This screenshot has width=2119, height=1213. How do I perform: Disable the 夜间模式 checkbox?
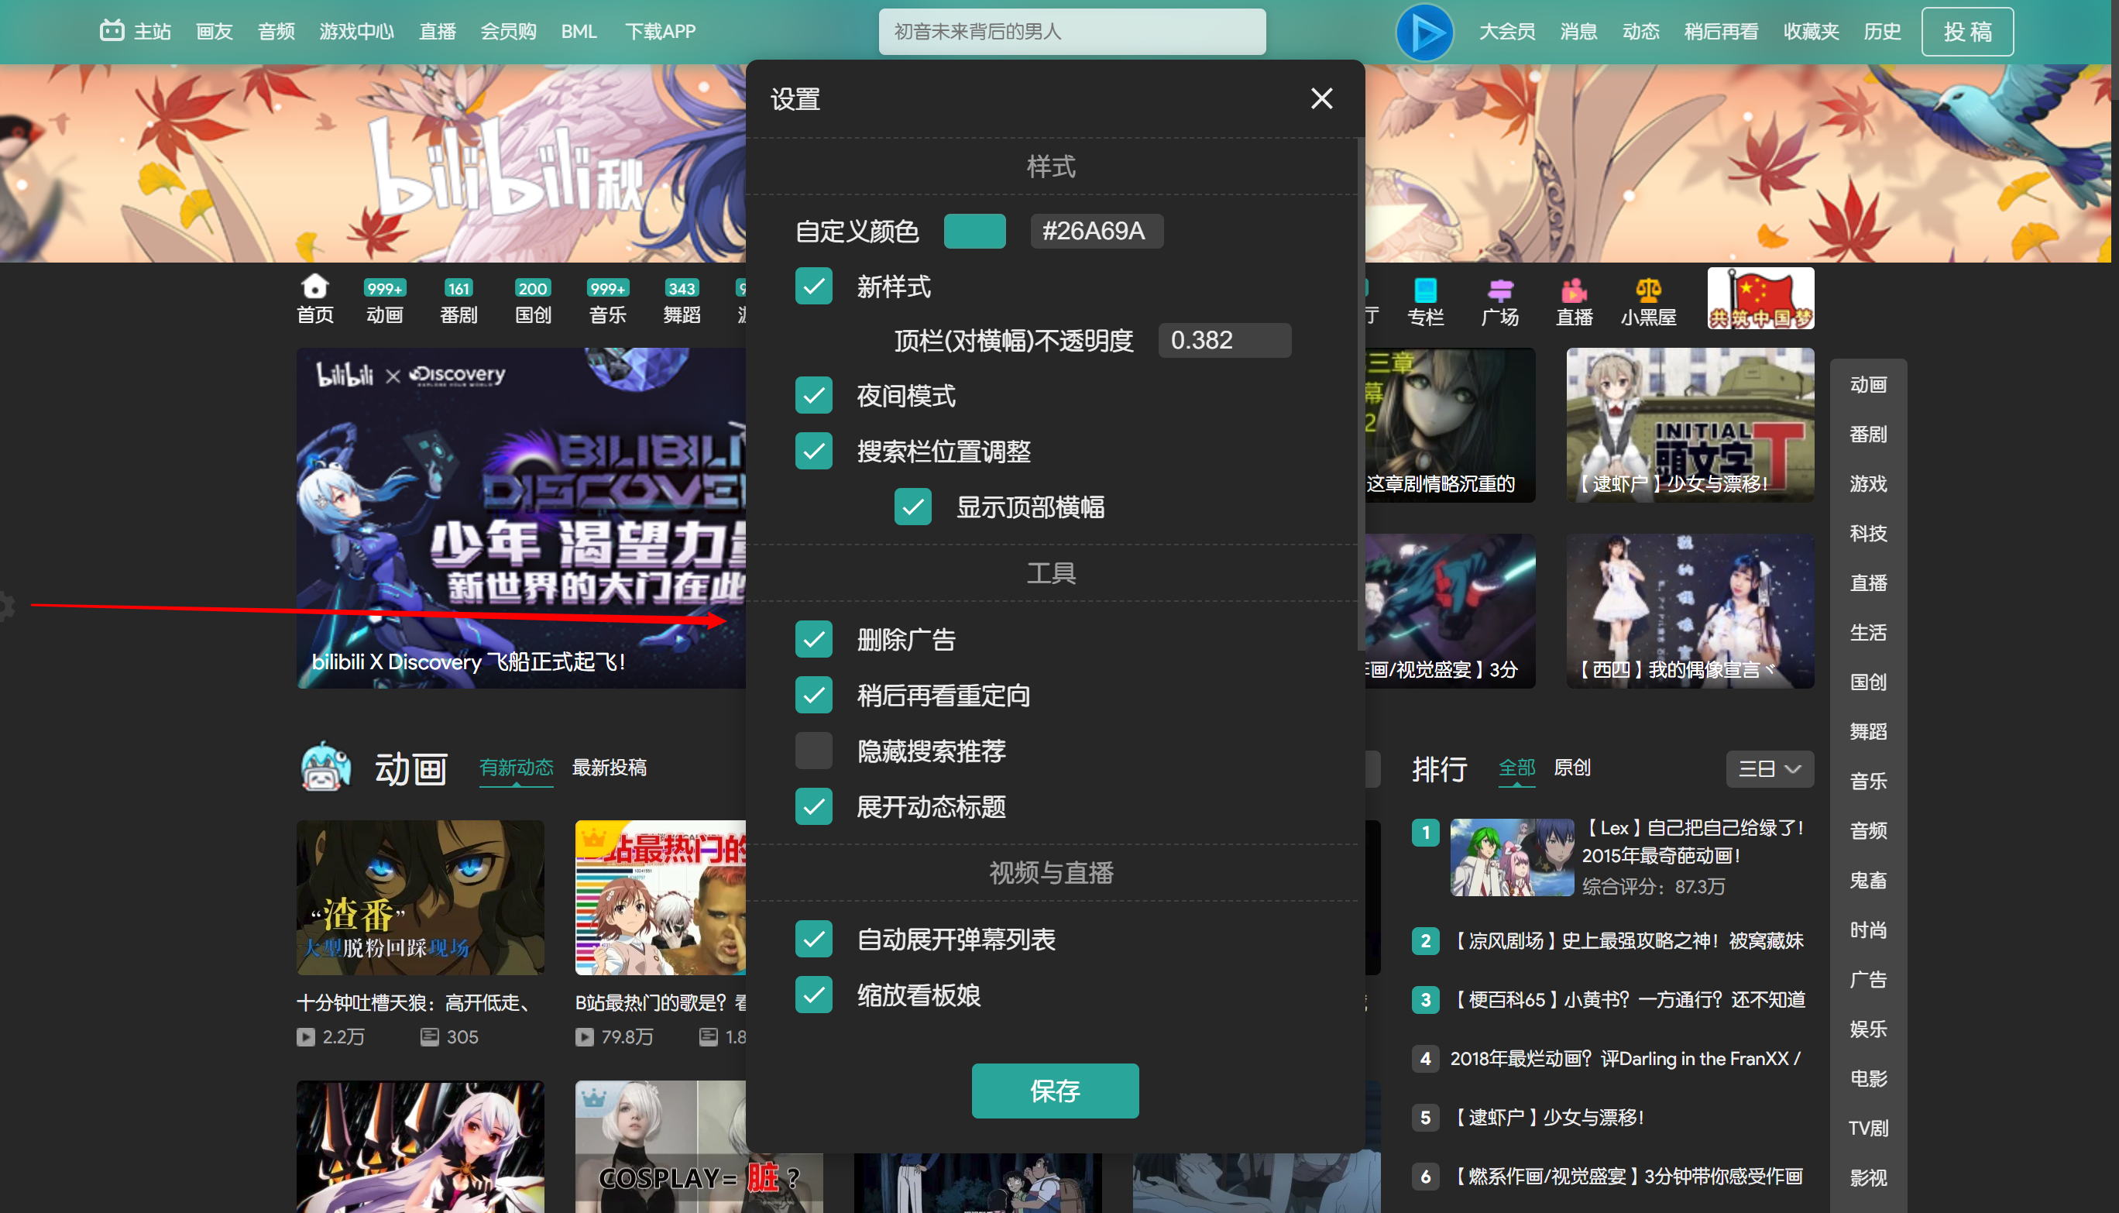[813, 395]
